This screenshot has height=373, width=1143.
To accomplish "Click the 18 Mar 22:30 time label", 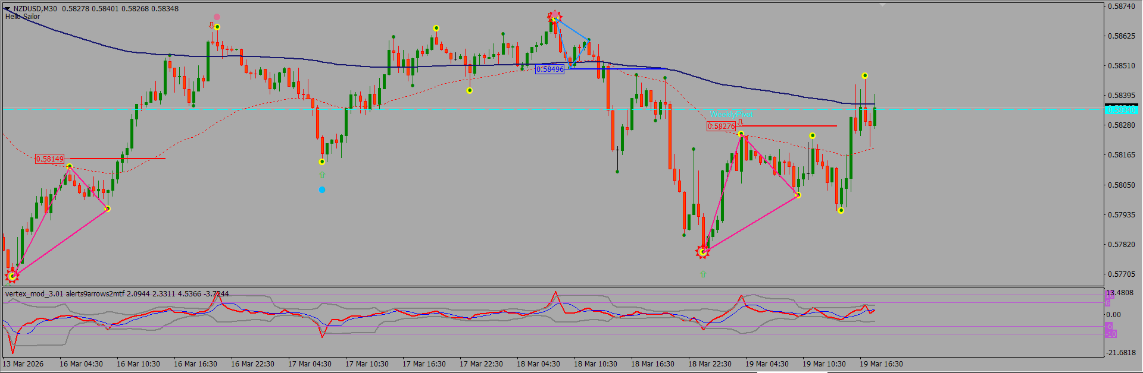I will (710, 364).
